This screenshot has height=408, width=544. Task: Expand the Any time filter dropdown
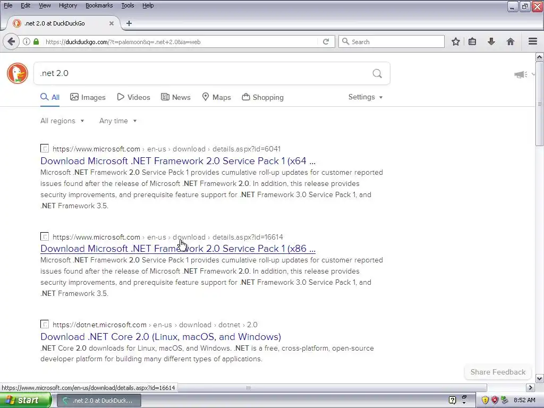118,121
